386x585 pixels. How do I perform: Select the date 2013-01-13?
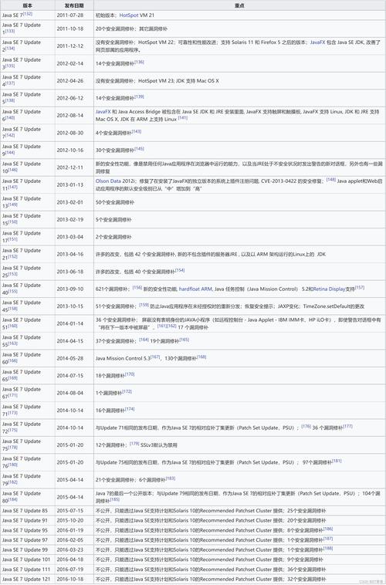click(69, 185)
